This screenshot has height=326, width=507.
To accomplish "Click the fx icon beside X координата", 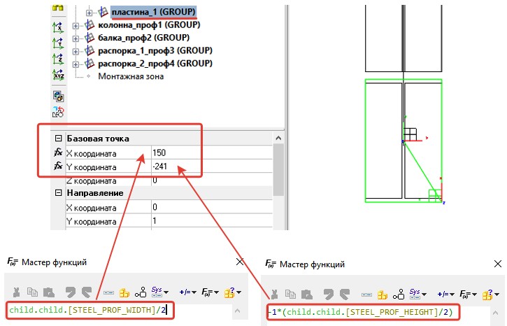I will point(58,153).
